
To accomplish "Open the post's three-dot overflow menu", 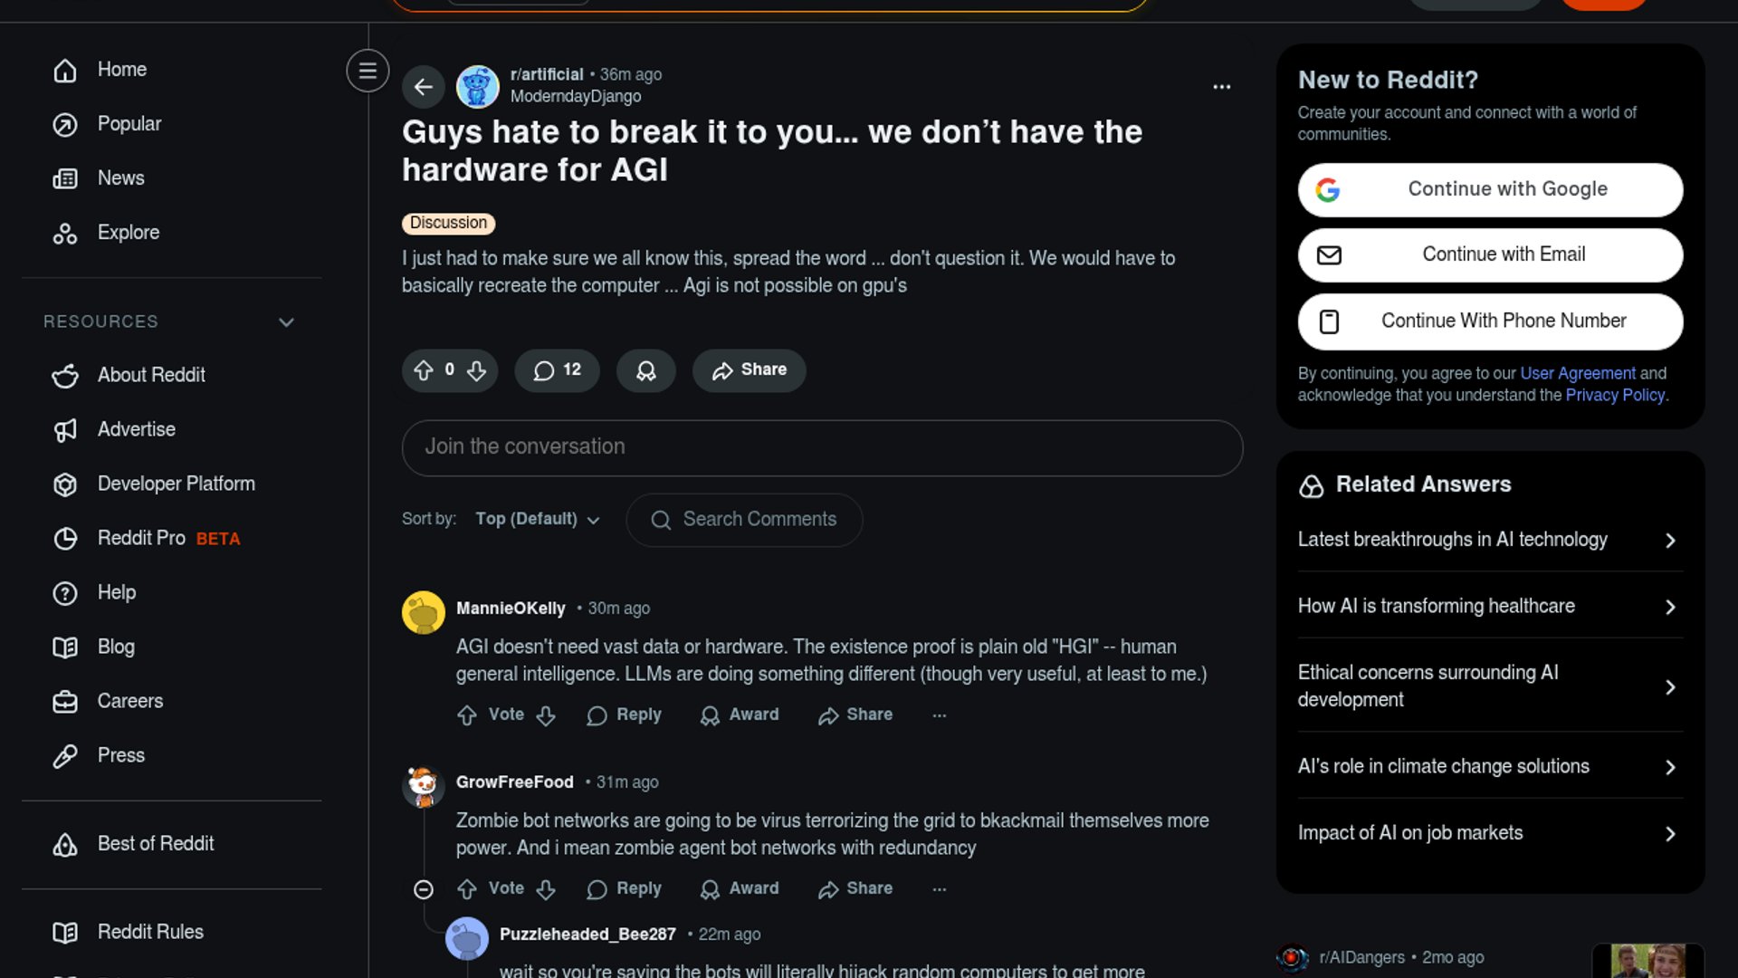I will click(1221, 87).
